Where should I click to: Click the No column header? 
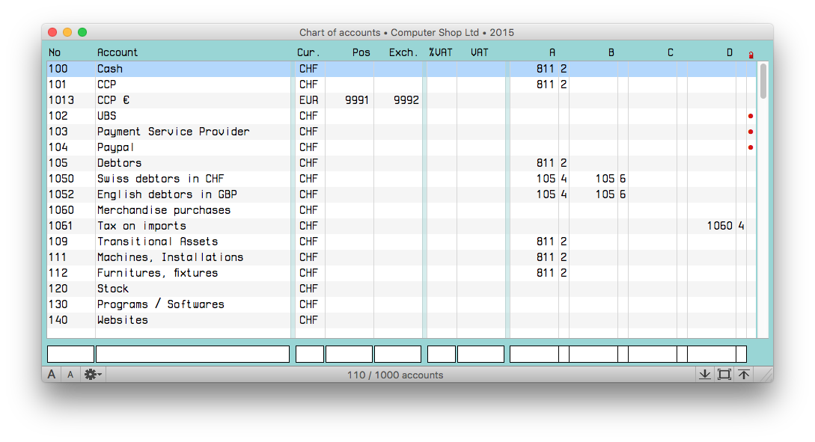coord(55,52)
